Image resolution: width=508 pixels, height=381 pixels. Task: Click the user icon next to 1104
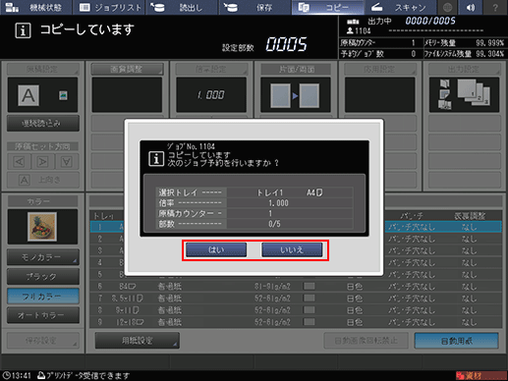coord(350,30)
